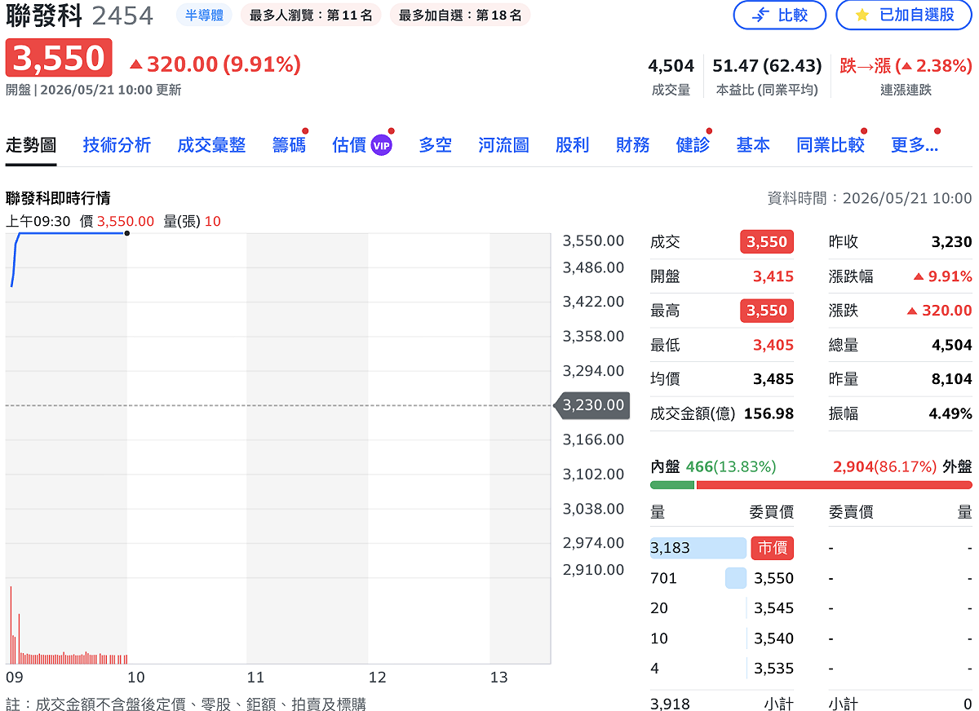Switch to the 技術分析 tab

[117, 145]
